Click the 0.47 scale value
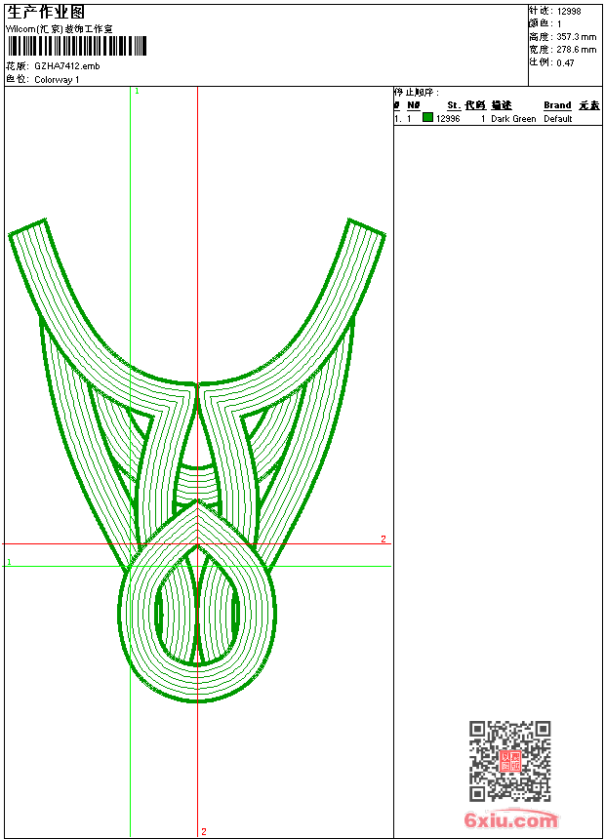Screen dimensions: 605x839 pyautogui.click(x=566, y=62)
